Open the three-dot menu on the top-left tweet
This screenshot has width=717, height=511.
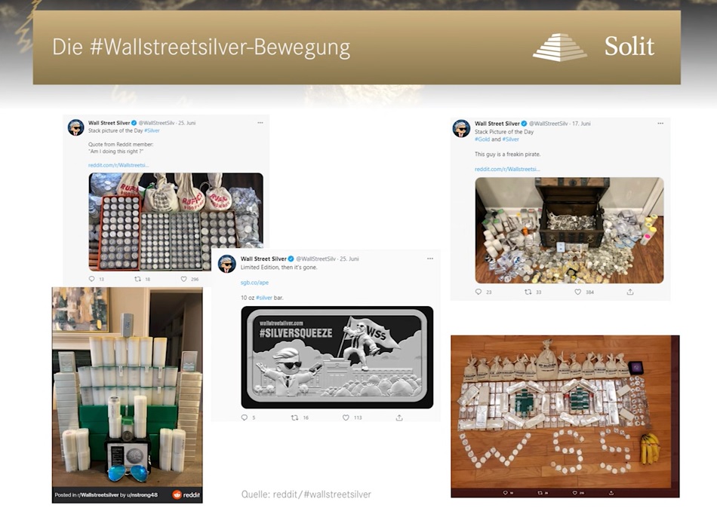260,123
